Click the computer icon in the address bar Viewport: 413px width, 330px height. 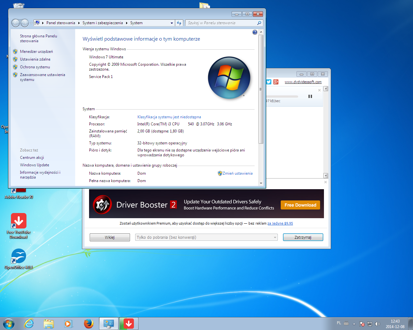(37, 23)
